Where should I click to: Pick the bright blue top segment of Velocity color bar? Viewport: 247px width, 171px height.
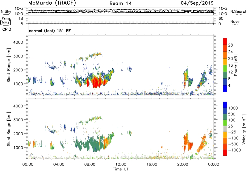click(x=225, y=105)
